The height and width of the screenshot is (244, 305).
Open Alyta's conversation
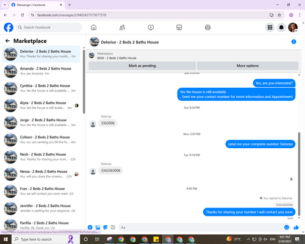(x=41, y=106)
